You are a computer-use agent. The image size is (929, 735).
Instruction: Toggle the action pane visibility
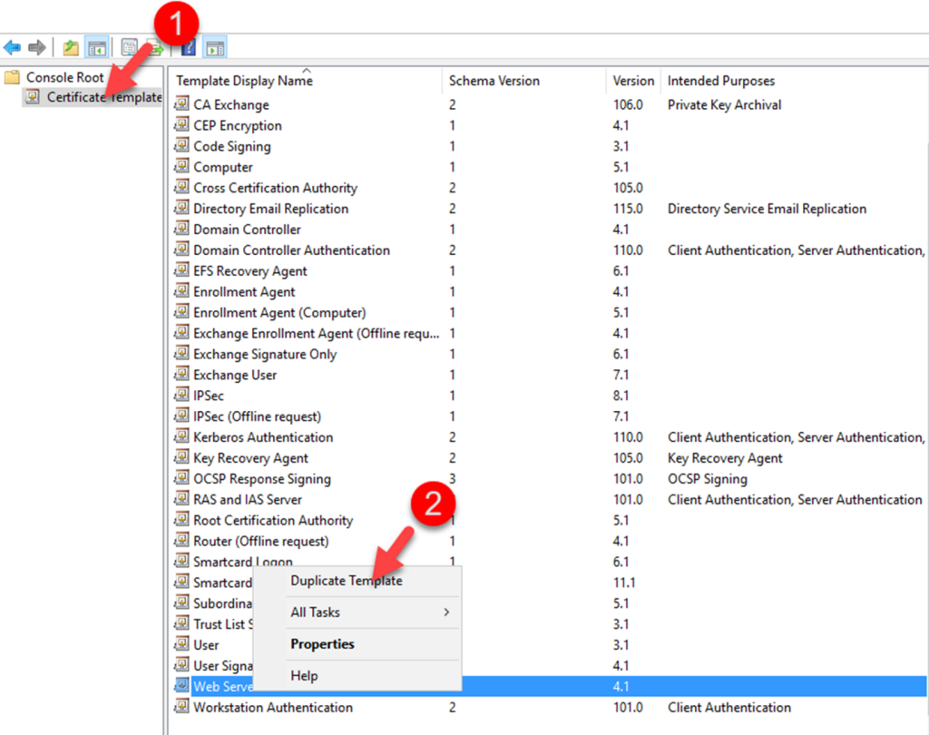215,46
